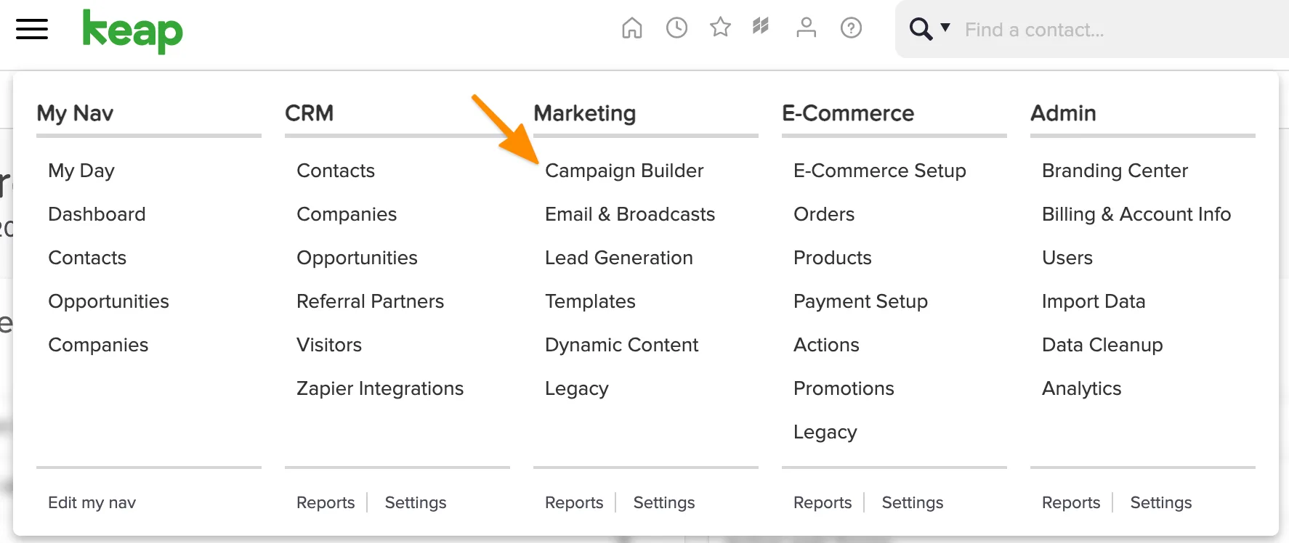Screen dimensions: 1289x543
Task: Open Referral Partners
Action: click(x=370, y=301)
